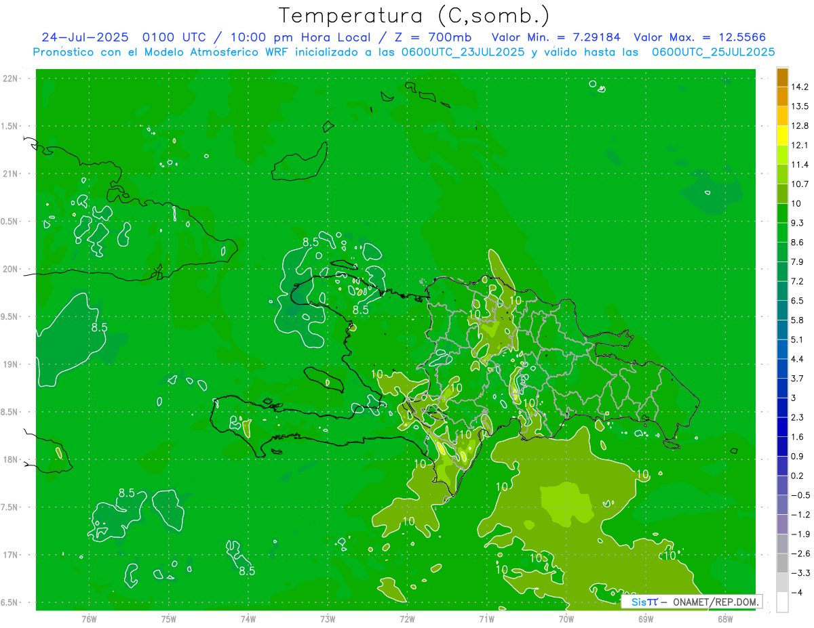Click the '9.5N' latitude axis label
814x628 pixels.
[x=10, y=316]
